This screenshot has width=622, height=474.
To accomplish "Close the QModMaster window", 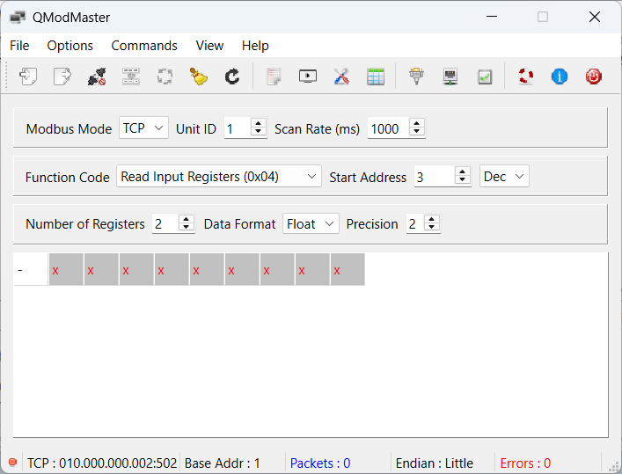I will pos(594,17).
